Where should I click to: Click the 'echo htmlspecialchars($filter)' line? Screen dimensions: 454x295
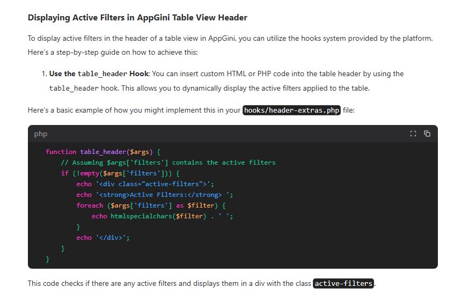click(x=163, y=216)
